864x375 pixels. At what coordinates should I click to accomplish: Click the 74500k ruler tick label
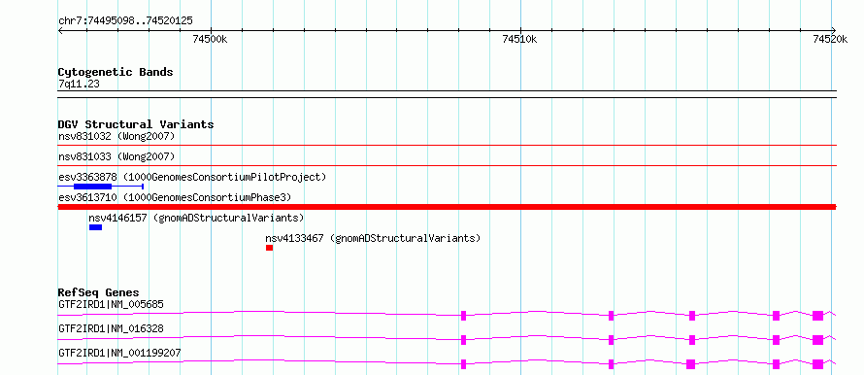click(x=210, y=39)
